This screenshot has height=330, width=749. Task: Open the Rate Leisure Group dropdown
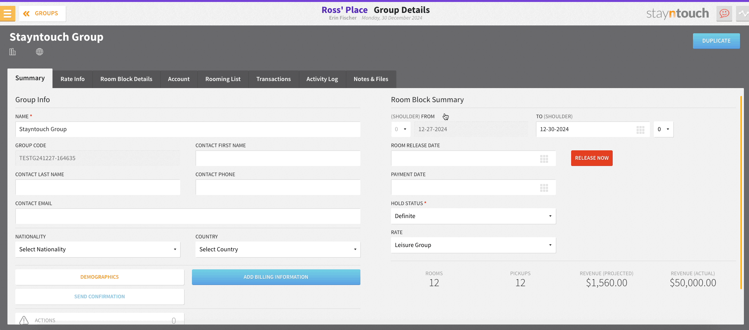point(473,245)
